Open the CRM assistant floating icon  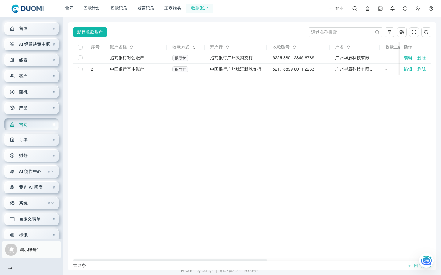(x=426, y=260)
